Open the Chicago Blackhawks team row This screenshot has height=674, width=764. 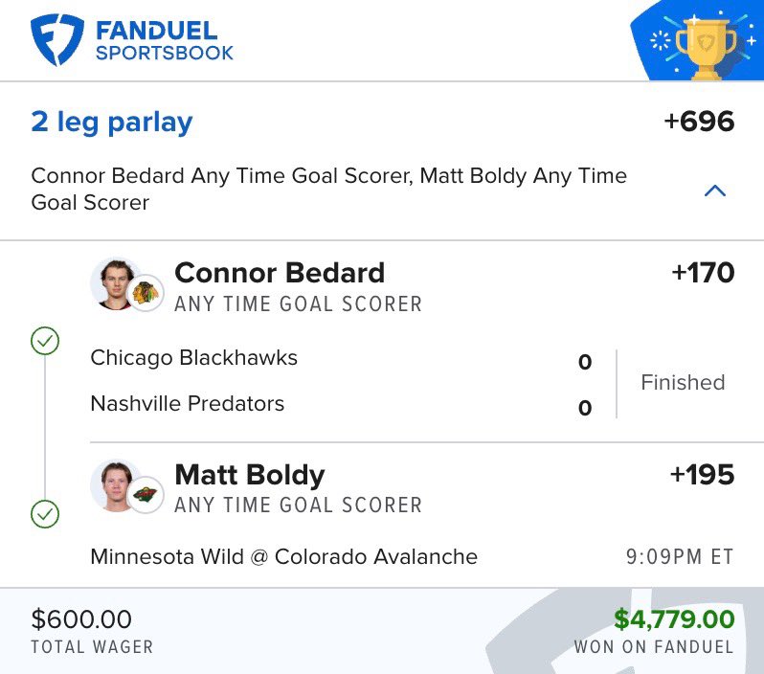[193, 358]
